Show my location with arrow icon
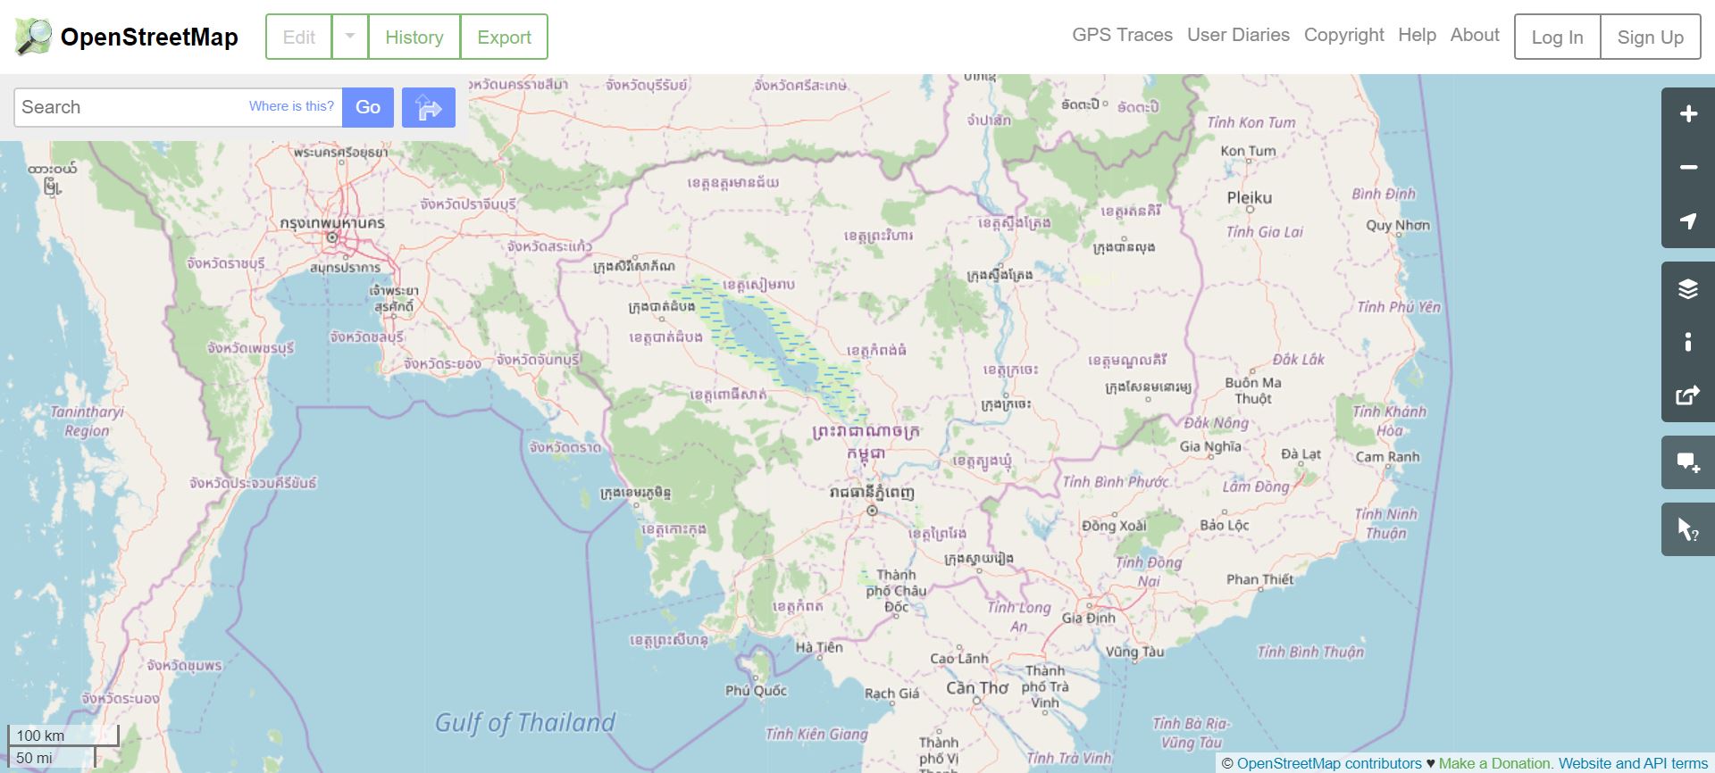The height and width of the screenshot is (773, 1715). coord(1687,220)
